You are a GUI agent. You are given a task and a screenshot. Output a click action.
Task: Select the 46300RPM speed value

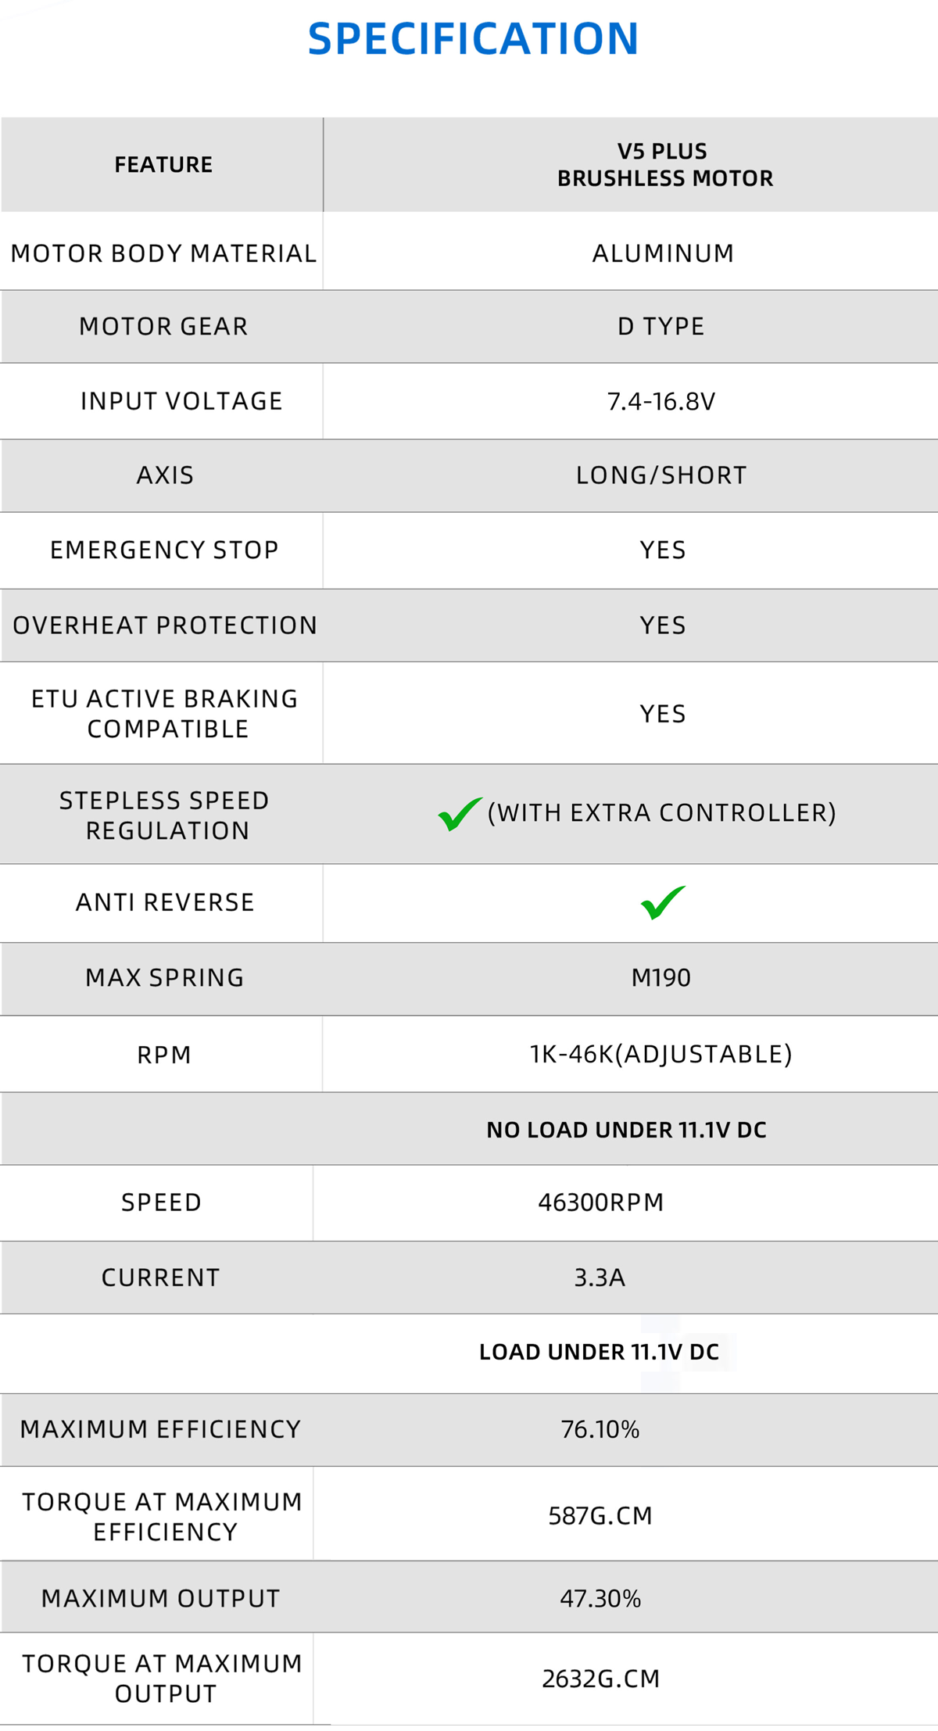tap(600, 1202)
